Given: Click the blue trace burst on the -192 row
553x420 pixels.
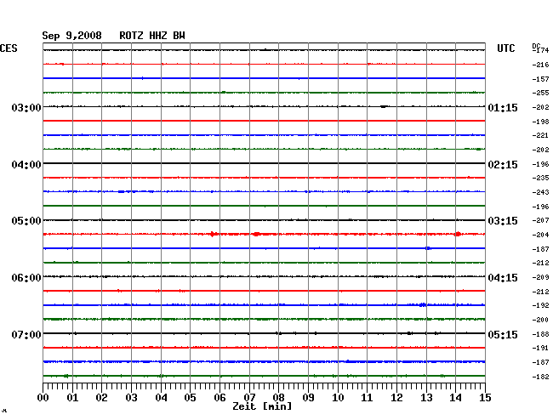Looking at the screenshot, I should point(423,304).
